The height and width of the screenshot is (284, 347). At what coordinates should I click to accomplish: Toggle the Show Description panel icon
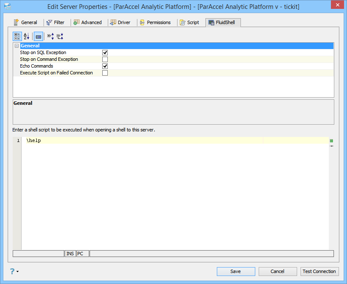pos(38,36)
